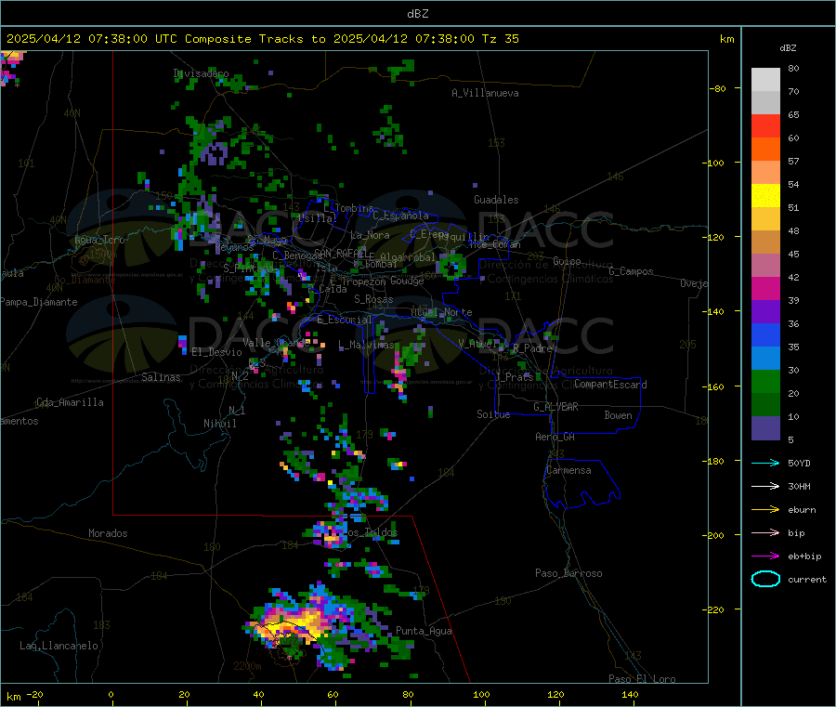The image size is (836, 707).
Task: Click the 'Aero_GH' map label
Action: (x=555, y=437)
